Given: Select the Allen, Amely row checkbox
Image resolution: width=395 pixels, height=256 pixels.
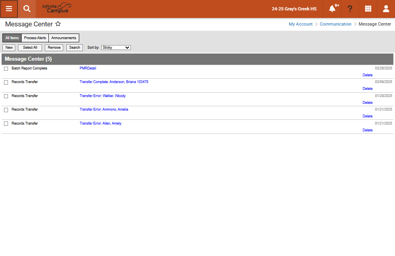Looking at the screenshot, I should pyautogui.click(x=6, y=123).
